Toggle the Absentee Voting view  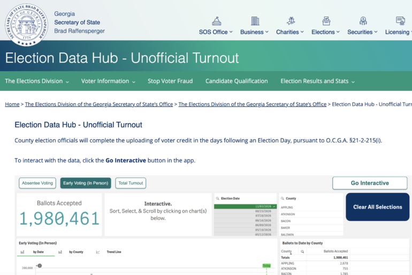(37, 183)
